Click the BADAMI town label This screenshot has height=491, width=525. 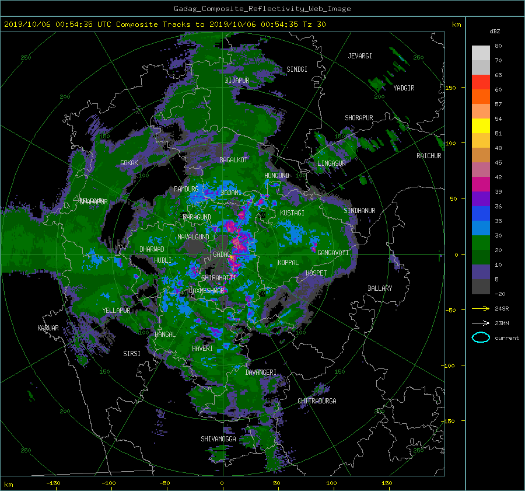point(231,193)
